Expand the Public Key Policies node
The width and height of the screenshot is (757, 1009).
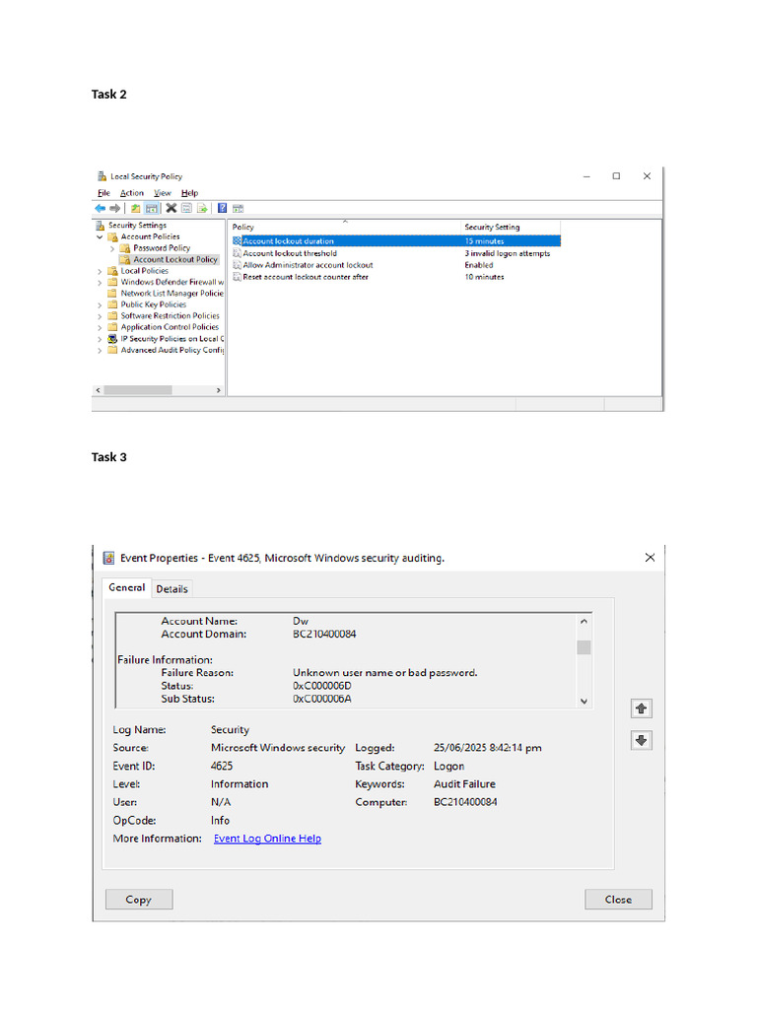(100, 305)
